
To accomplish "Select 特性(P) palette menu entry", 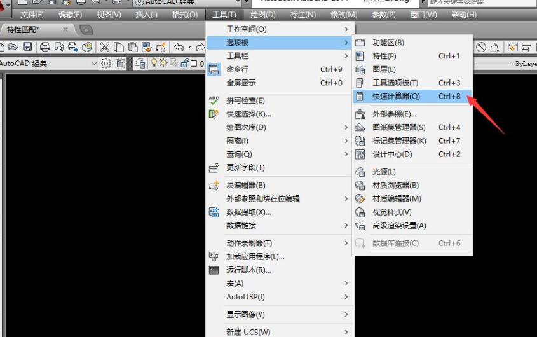I will point(412,56).
